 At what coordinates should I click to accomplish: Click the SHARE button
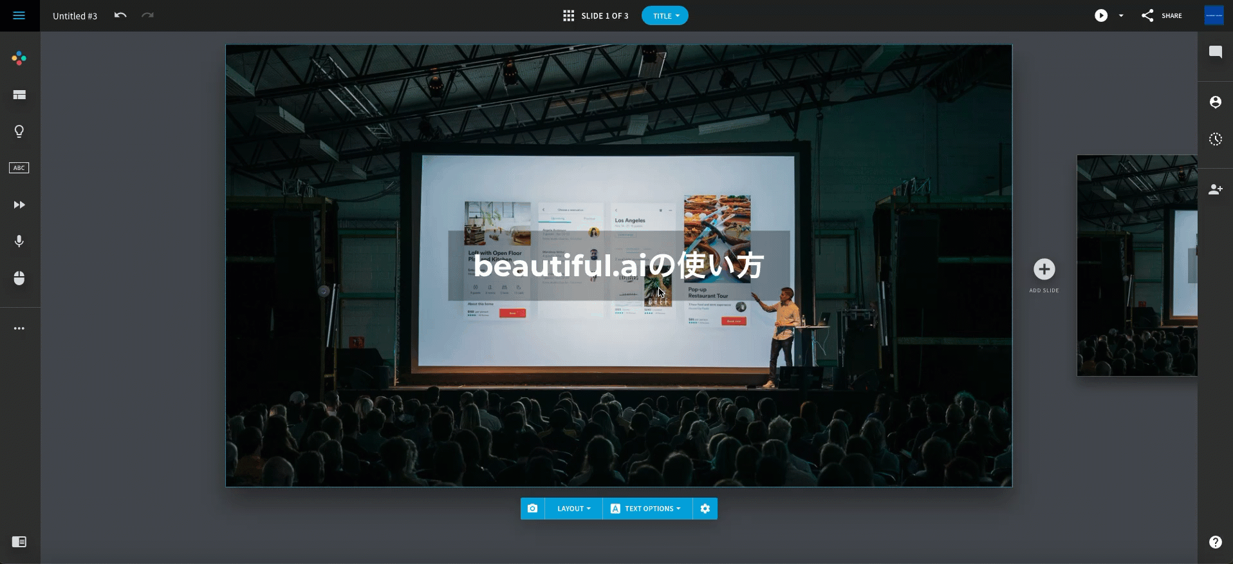tap(1162, 15)
